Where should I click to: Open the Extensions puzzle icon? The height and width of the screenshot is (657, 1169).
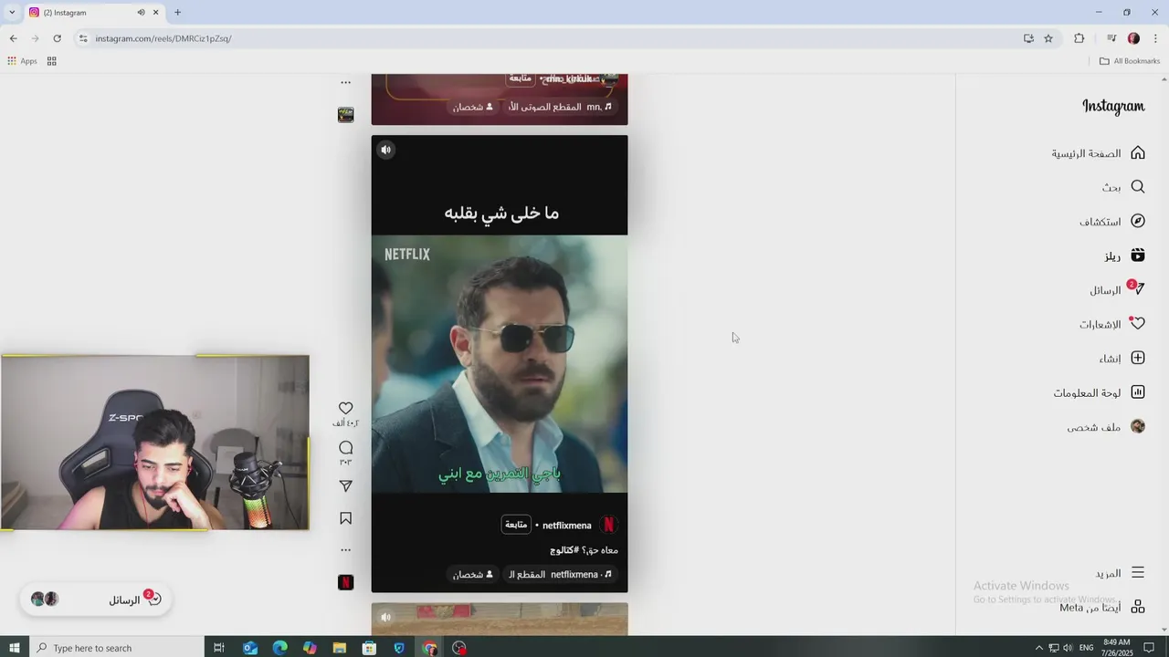1079,38
